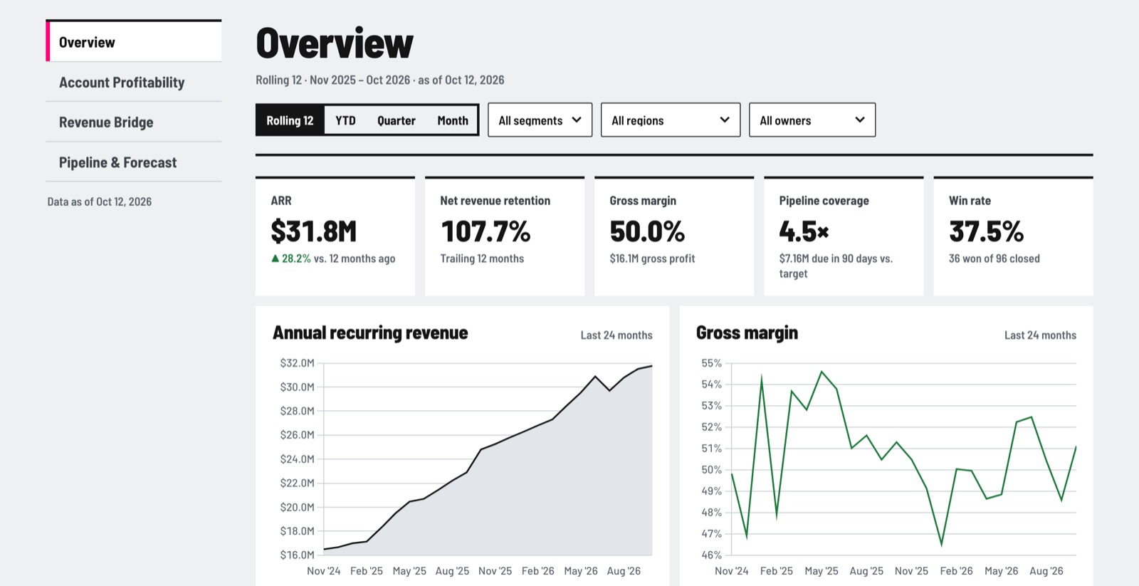This screenshot has width=1139, height=586.
Task: Click the 4.5× pipeline coverage value
Action: click(x=804, y=231)
